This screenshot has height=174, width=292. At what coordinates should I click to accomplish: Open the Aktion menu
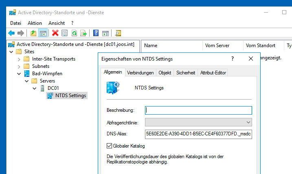(35, 23)
